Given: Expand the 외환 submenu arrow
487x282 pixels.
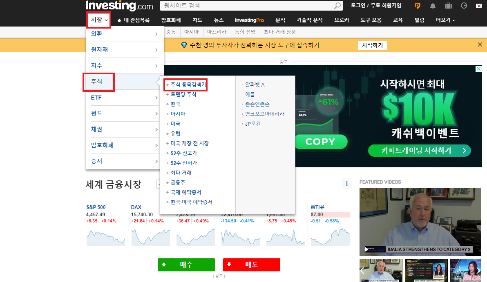Looking at the screenshot, I should (x=156, y=34).
